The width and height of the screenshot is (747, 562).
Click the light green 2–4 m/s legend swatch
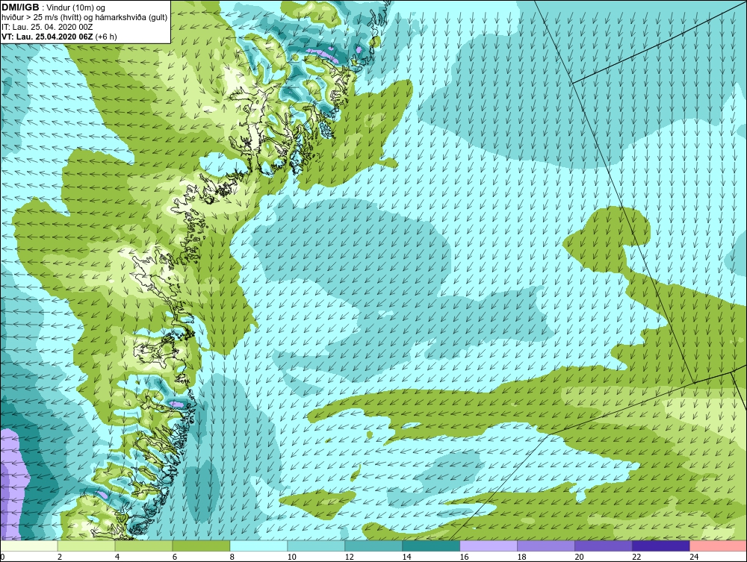point(86,546)
